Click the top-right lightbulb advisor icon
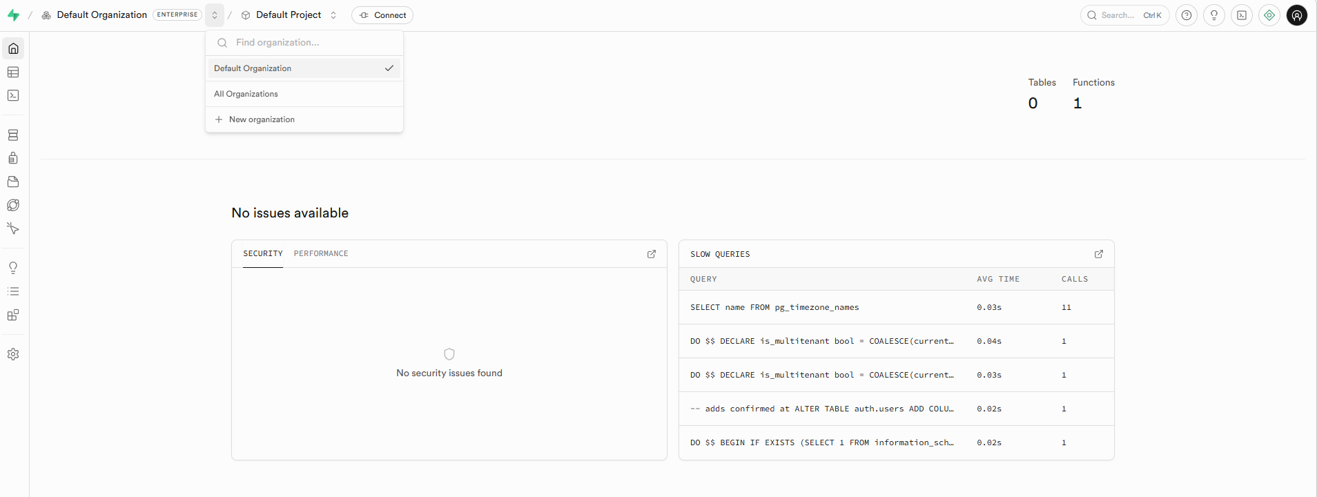The width and height of the screenshot is (1317, 497). (x=1214, y=15)
